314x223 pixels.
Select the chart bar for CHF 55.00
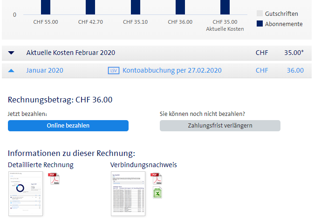pyautogui.click(x=46, y=7)
